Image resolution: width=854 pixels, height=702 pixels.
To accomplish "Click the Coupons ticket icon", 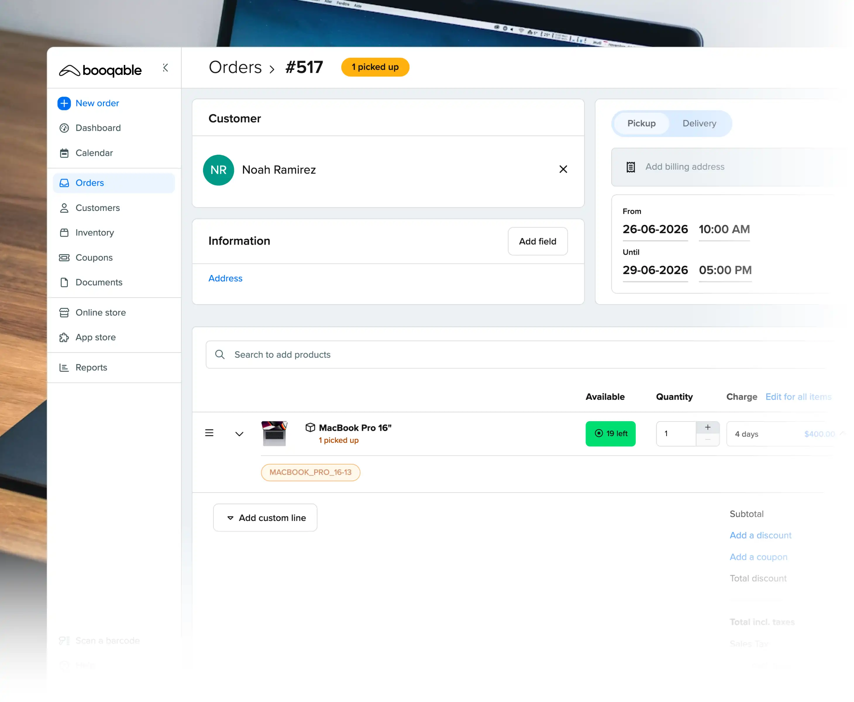I will (x=64, y=258).
